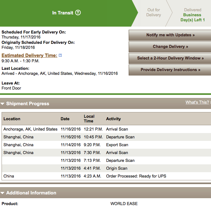Click the Date column header
Viewport: 211px width, 206px height.
[x=65, y=119]
